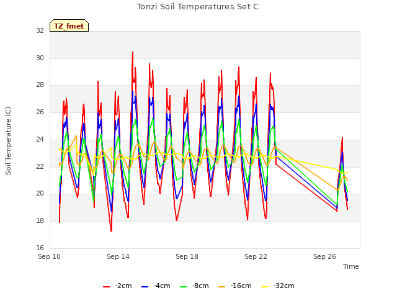Click the Sep 22 x-axis tick label
Image resolution: width=397 pixels, height=298 pixels.
tap(256, 256)
